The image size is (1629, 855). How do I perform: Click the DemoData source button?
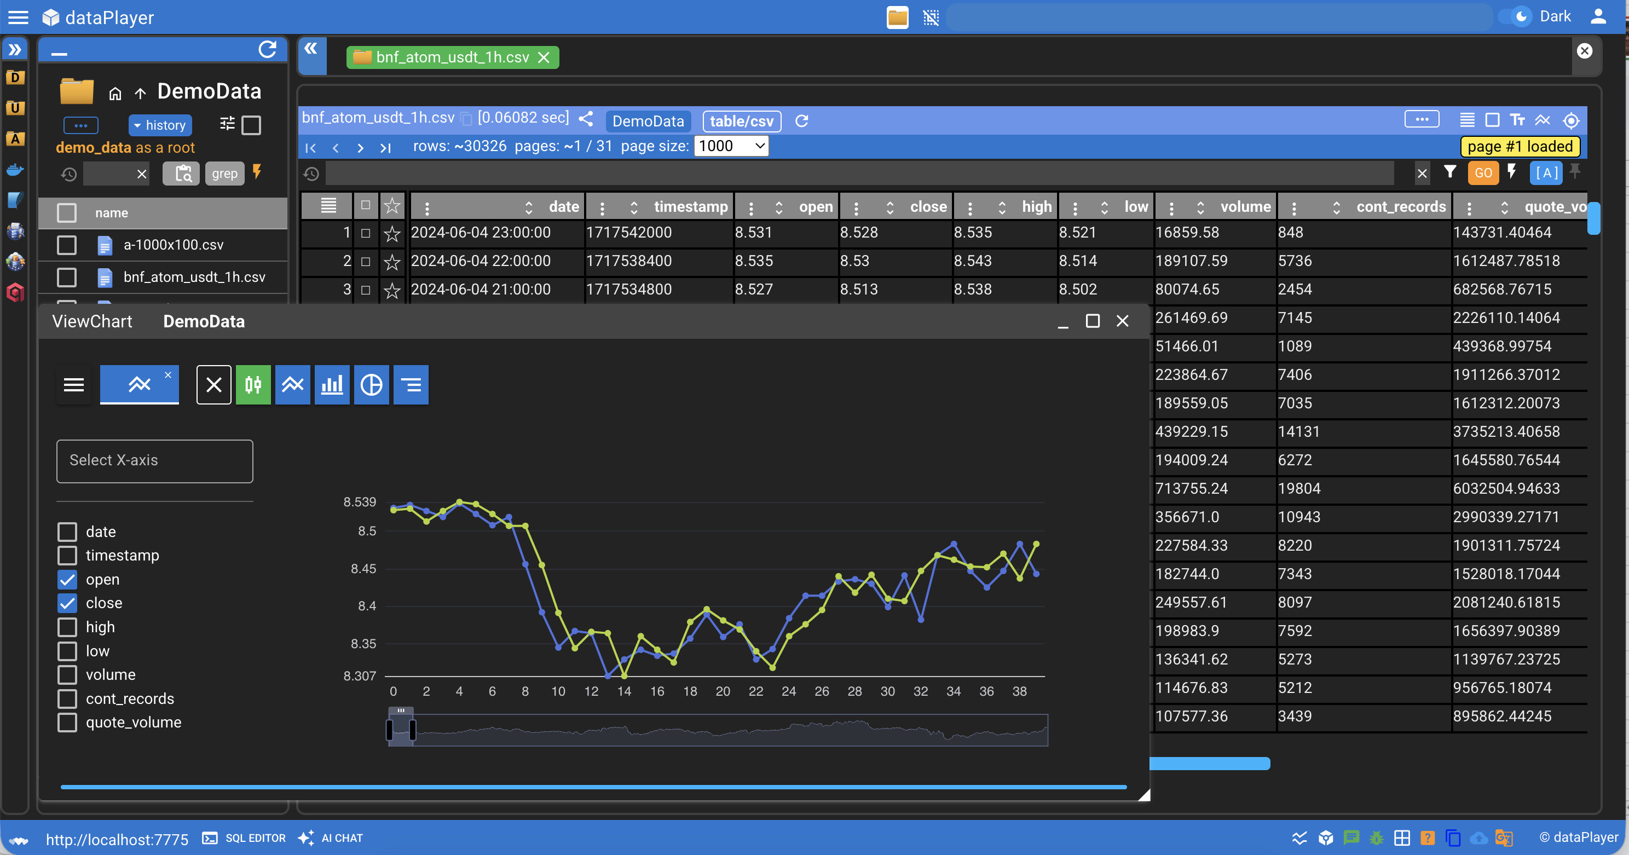point(648,121)
